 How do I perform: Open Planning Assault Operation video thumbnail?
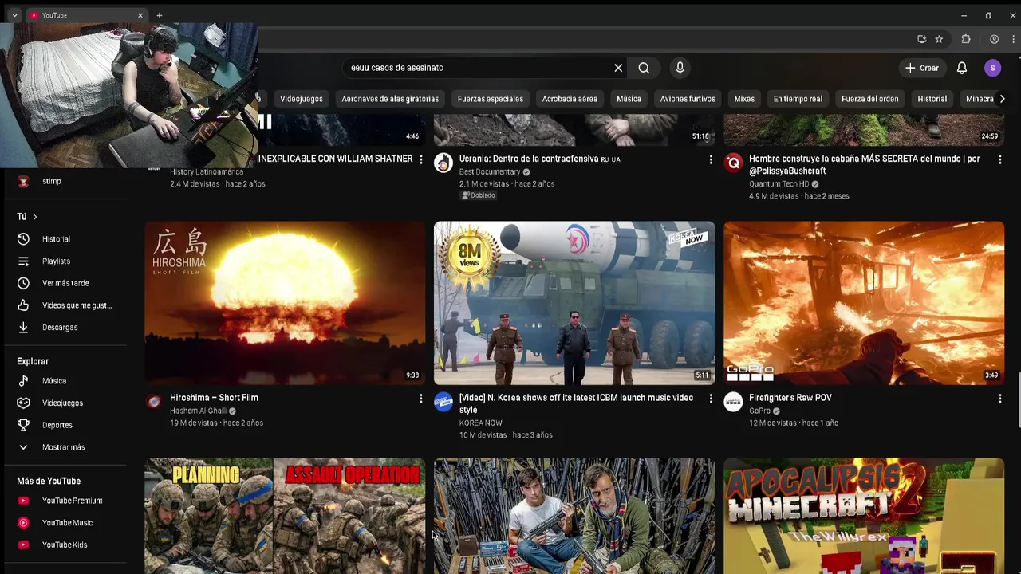[286, 516]
